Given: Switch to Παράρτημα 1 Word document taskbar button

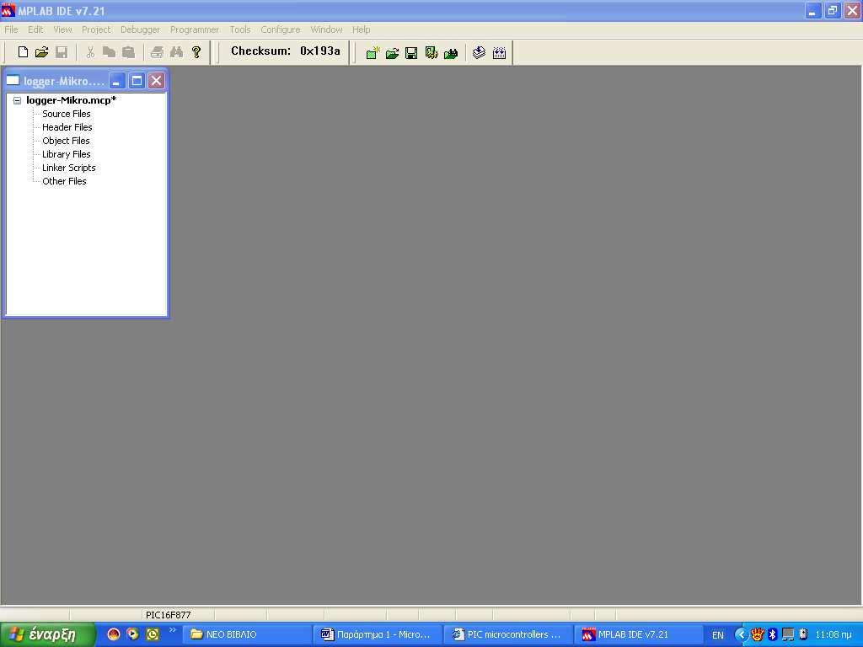Looking at the screenshot, I should tap(378, 635).
